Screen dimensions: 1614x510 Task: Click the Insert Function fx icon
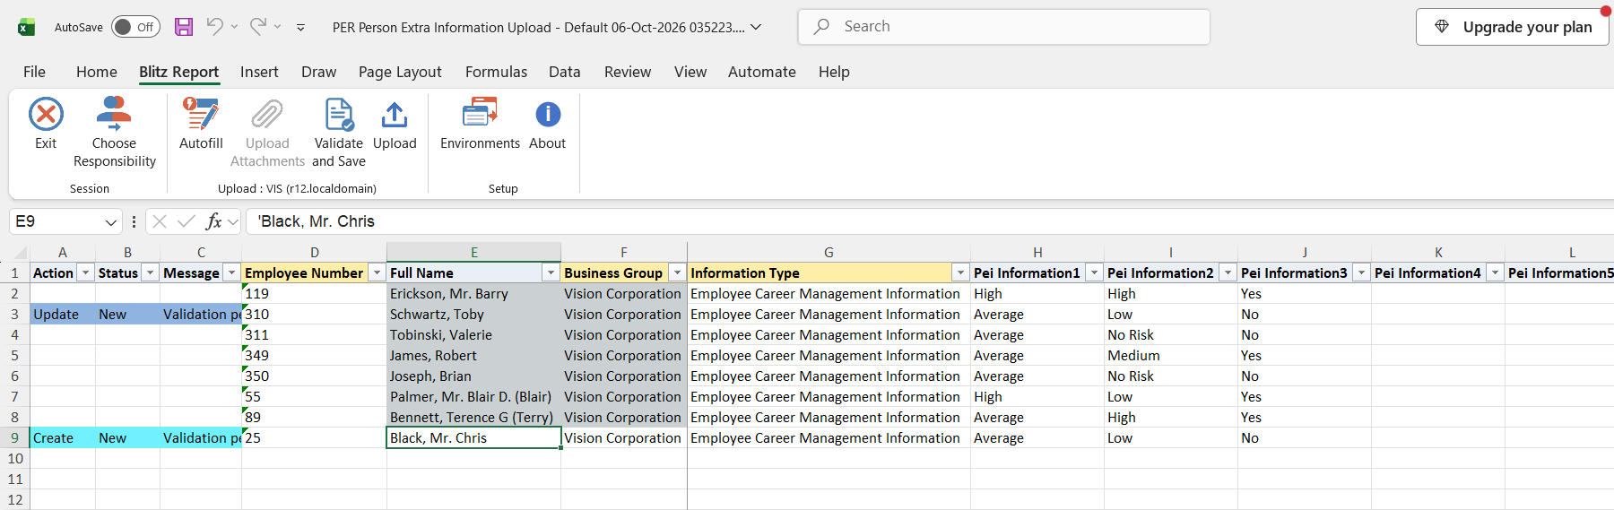[x=213, y=221]
